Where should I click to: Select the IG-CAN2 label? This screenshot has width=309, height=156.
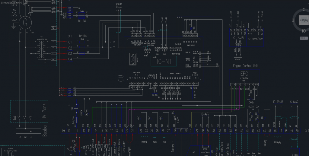294,102
